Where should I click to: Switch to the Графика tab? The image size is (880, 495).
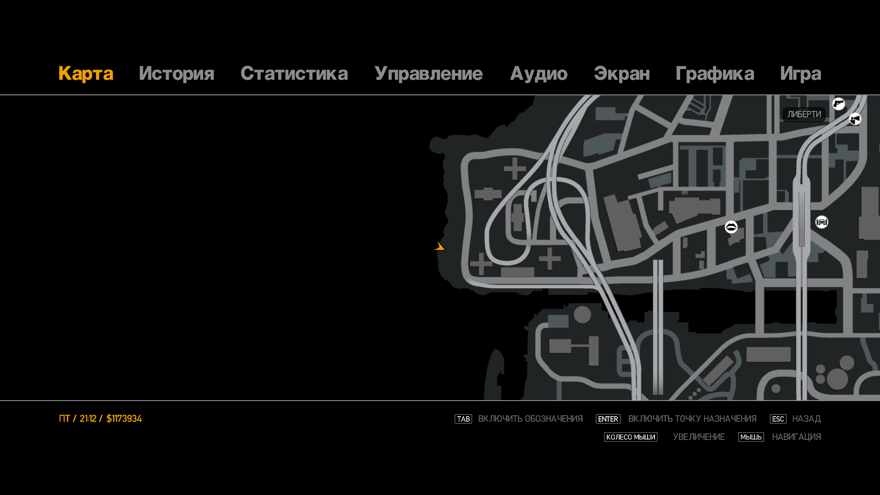(x=715, y=74)
